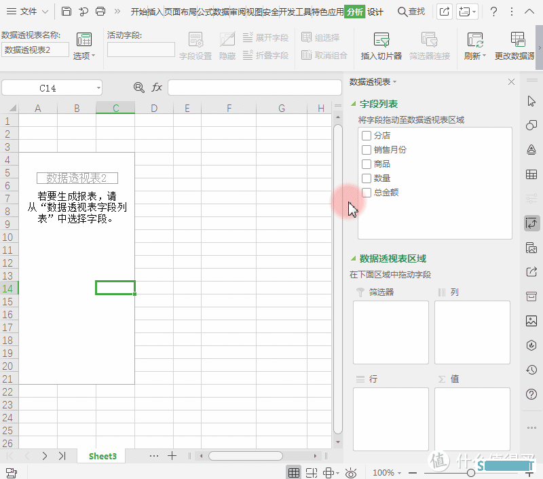Click the print icon in the top toolbar
Image resolution: width=543 pixels, height=479 pixels.
tap(100, 12)
